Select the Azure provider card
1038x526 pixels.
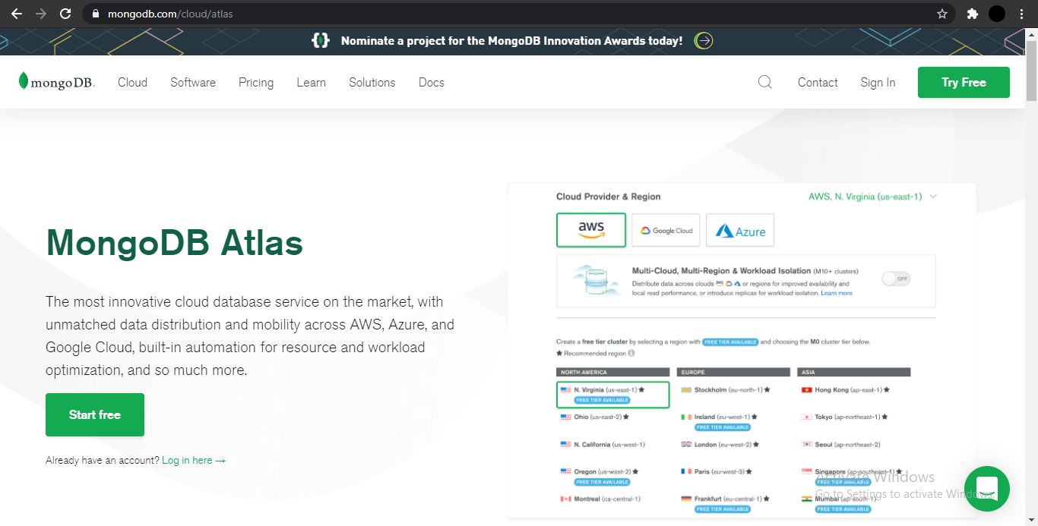tap(739, 229)
